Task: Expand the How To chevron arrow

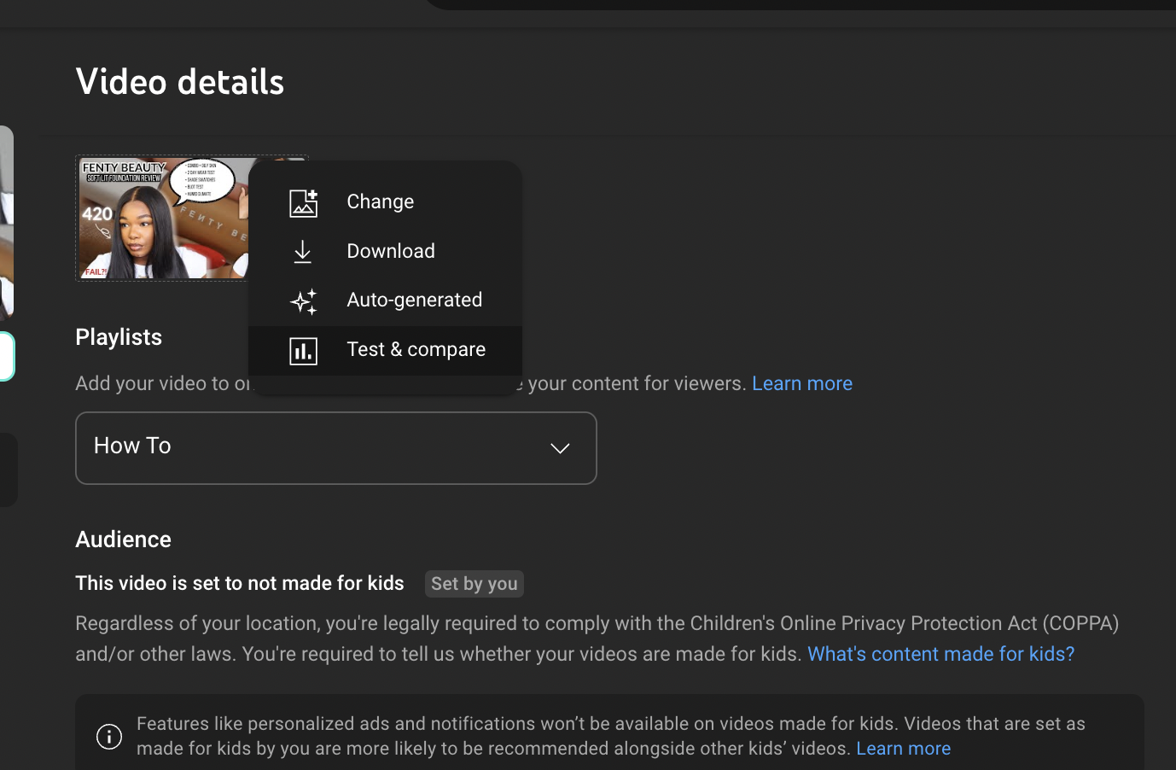Action: [x=560, y=448]
